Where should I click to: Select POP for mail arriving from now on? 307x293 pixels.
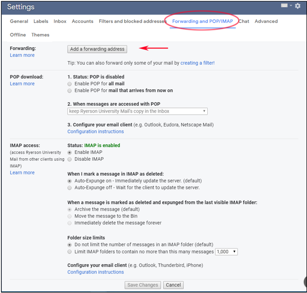[70, 91]
